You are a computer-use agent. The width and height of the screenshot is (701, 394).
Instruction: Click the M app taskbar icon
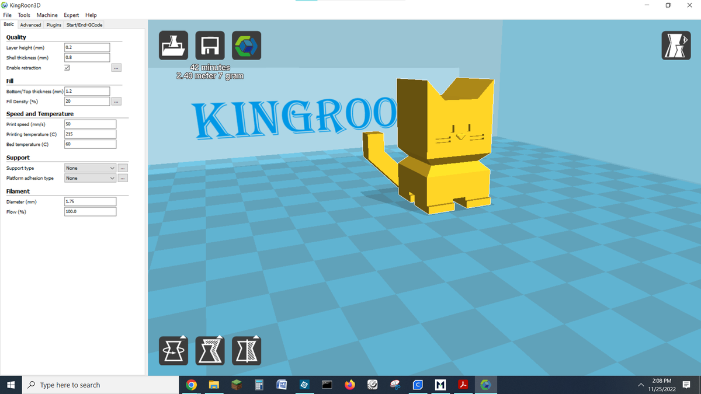441,385
